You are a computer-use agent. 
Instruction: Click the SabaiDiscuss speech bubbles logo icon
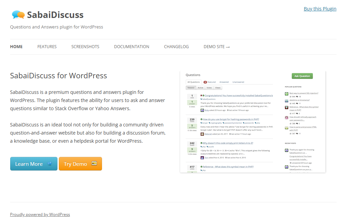click(x=18, y=15)
